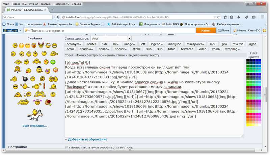The height and width of the screenshot is (155, 270).
Task: Insert the reindeer smiley with antlers
Action: [x=41, y=45]
